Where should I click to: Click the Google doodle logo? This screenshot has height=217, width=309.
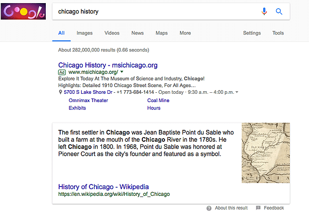click(23, 11)
